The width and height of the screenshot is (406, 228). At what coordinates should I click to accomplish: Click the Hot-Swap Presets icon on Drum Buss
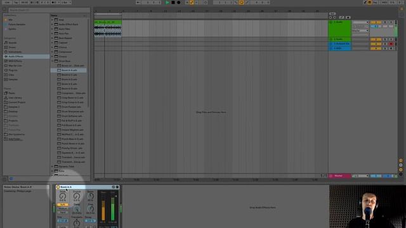[113, 187]
